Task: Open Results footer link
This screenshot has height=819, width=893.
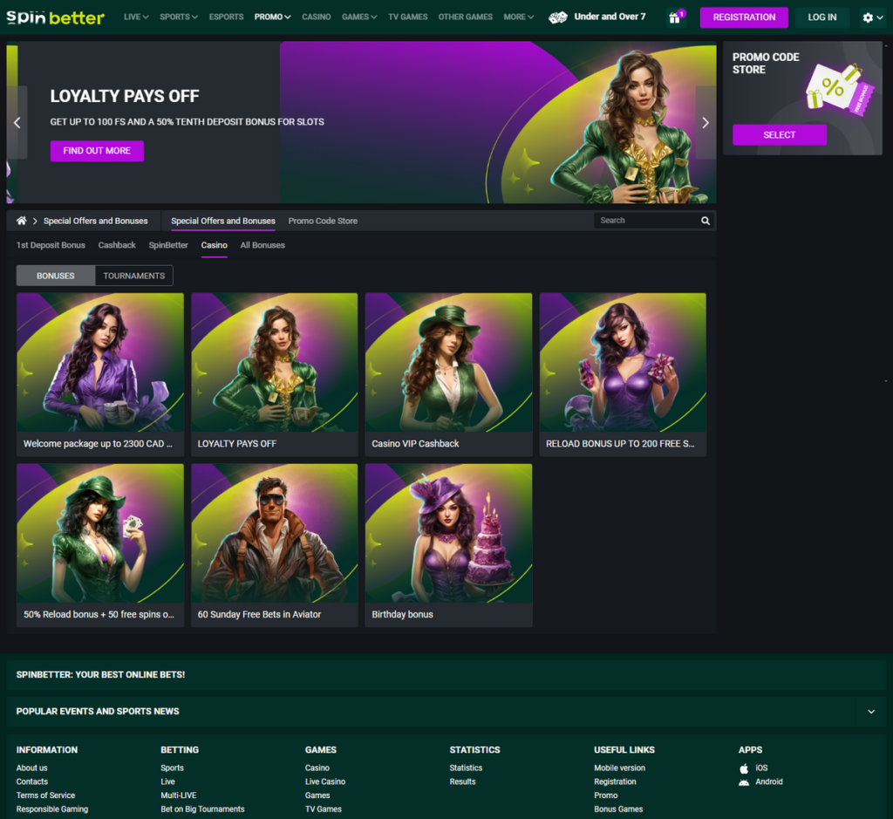Action: pos(462,782)
